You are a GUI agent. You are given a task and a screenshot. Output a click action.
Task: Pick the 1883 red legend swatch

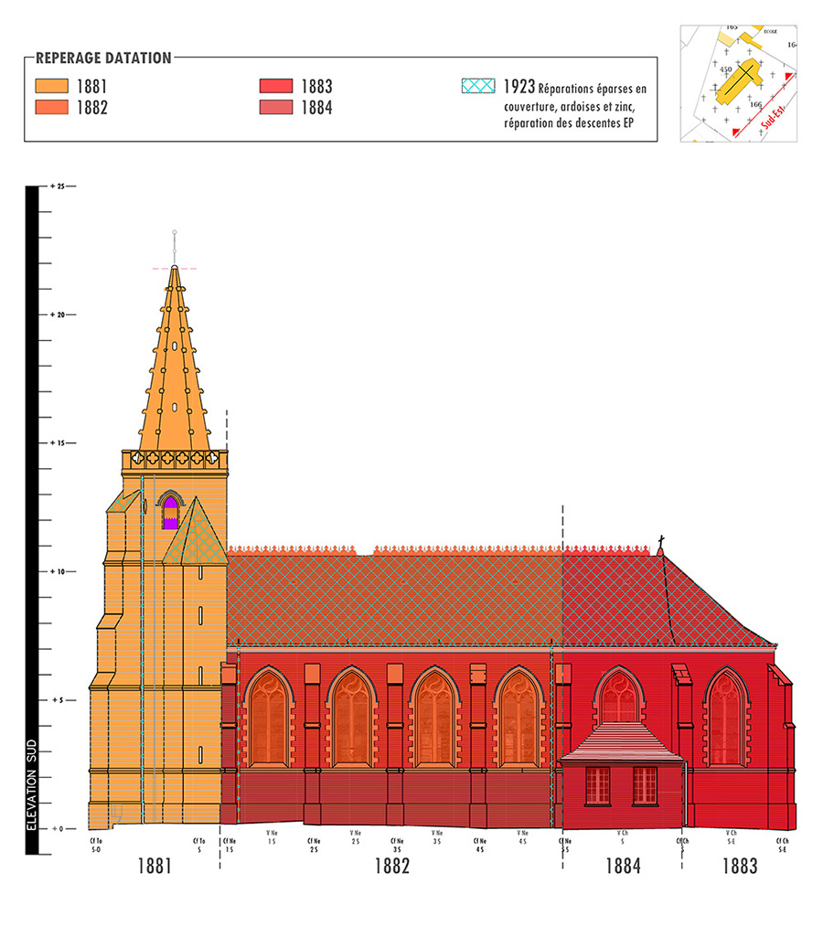pos(275,87)
